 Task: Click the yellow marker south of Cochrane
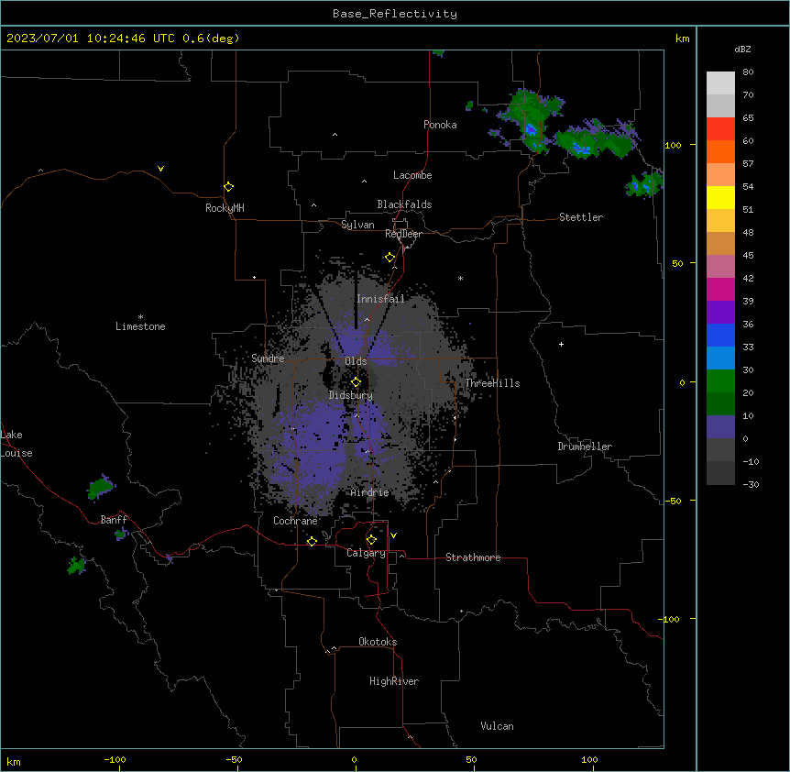pyautogui.click(x=312, y=541)
